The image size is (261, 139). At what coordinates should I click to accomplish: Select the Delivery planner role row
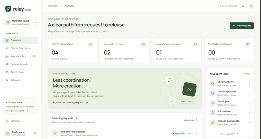coord(230,93)
